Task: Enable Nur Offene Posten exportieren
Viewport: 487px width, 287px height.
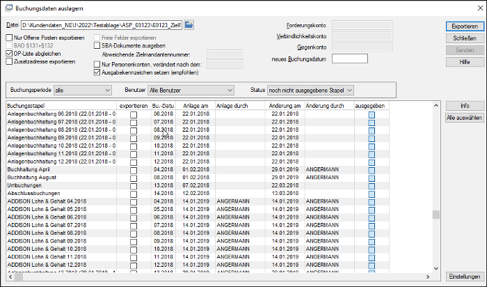Action: coord(9,38)
